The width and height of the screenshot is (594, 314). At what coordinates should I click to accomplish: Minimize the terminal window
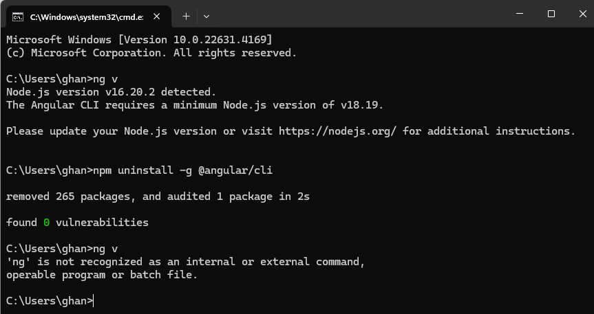tap(520, 14)
